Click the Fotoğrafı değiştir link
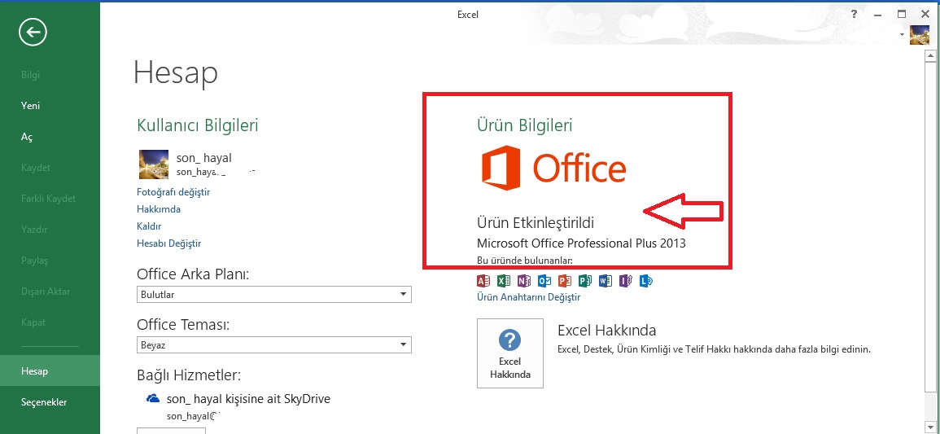 [173, 192]
